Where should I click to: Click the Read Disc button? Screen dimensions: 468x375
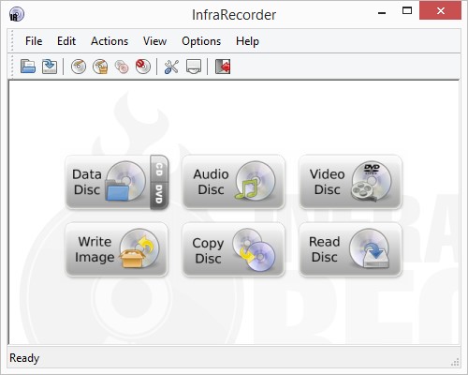(x=350, y=249)
